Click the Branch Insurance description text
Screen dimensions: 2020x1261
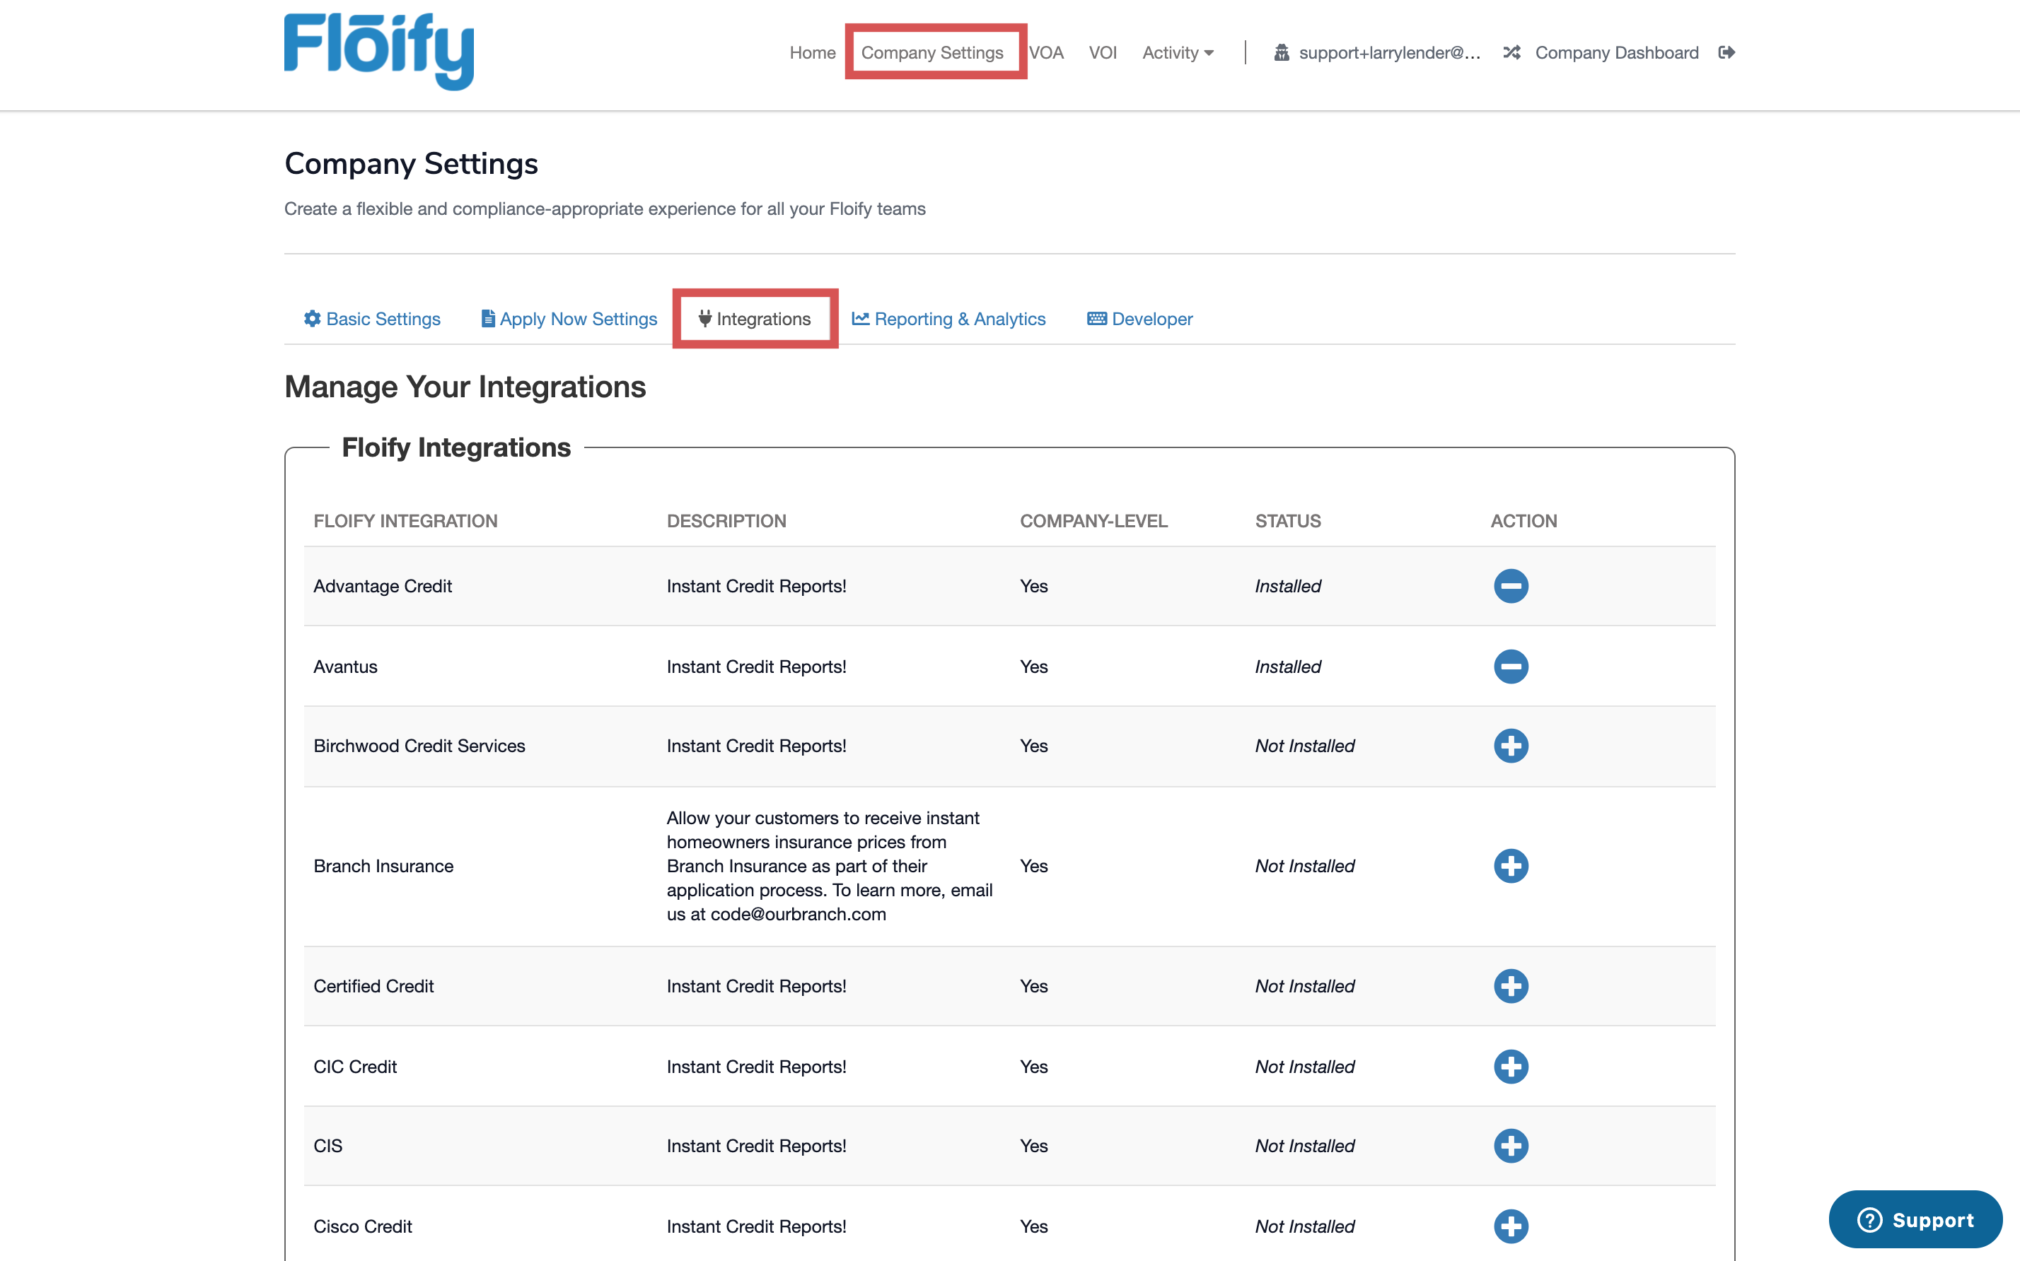pos(830,866)
